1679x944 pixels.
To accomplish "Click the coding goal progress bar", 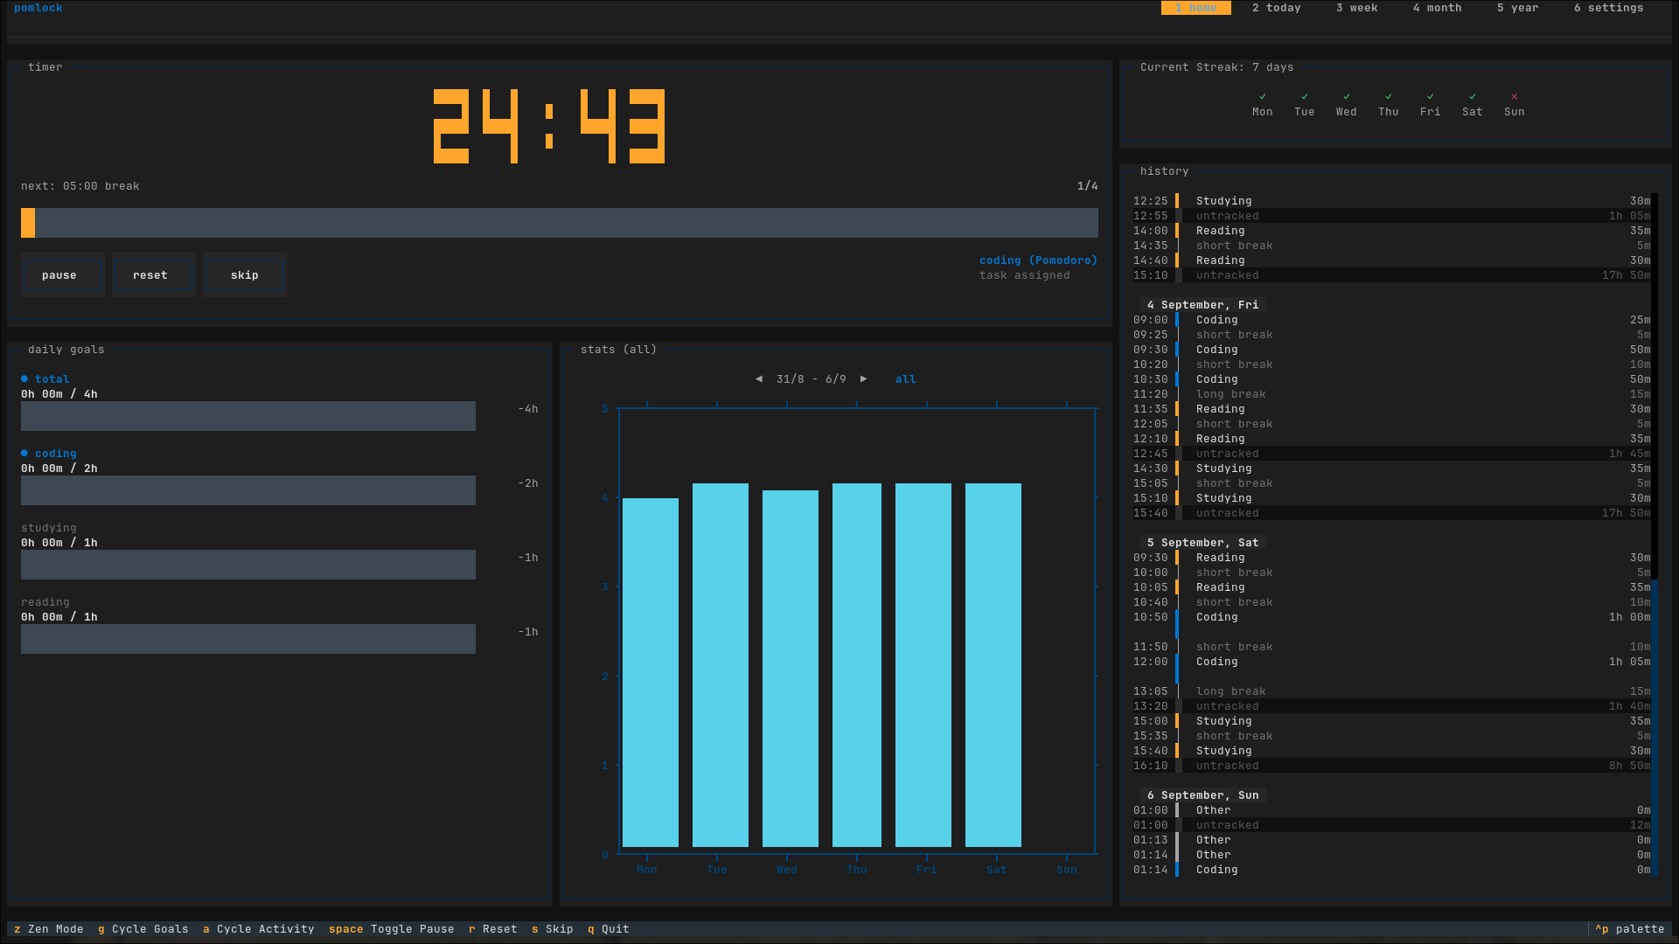I will coord(248,490).
